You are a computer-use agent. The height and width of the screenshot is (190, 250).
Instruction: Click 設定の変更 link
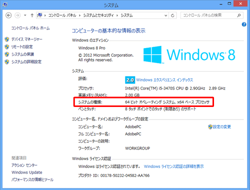click(222, 127)
